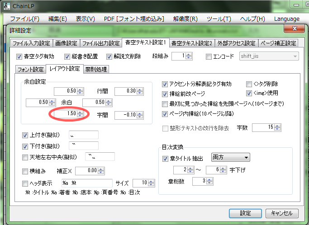This screenshot has width=309, height=225.
Task: Toggle アクセント分解表記タグ有効 checkbox
Action: (x=165, y=84)
